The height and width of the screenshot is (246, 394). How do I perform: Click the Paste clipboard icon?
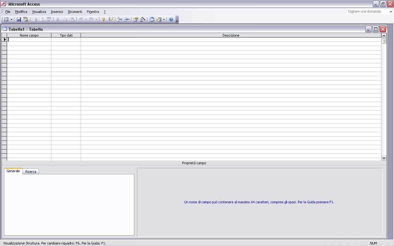tap(72, 19)
